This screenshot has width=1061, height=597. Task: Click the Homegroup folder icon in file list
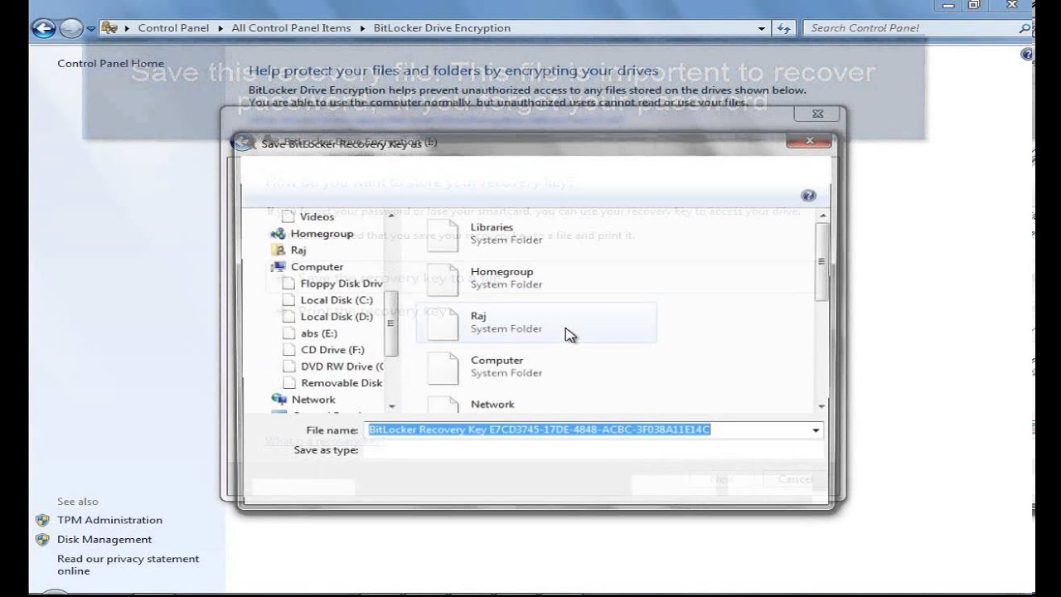point(443,279)
